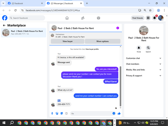Mute the conversation with bell icon

point(139,48)
